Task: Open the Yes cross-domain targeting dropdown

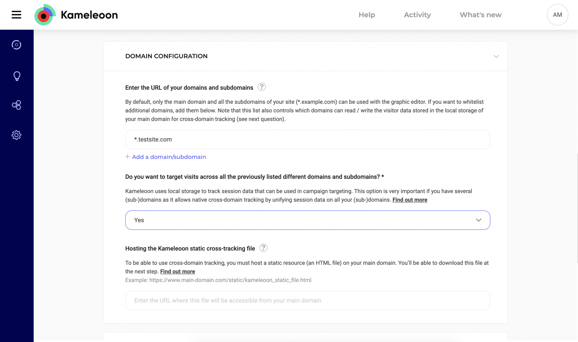Action: click(x=308, y=220)
